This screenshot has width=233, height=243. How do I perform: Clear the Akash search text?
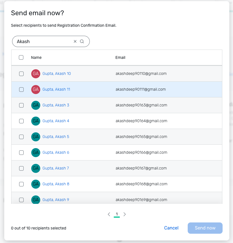(x=75, y=41)
